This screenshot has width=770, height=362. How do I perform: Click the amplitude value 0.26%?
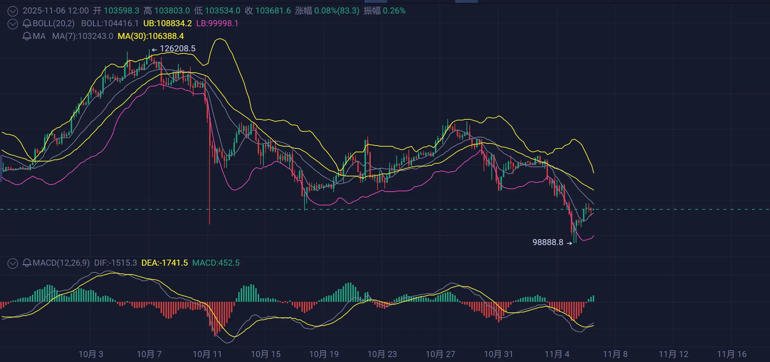(x=394, y=11)
